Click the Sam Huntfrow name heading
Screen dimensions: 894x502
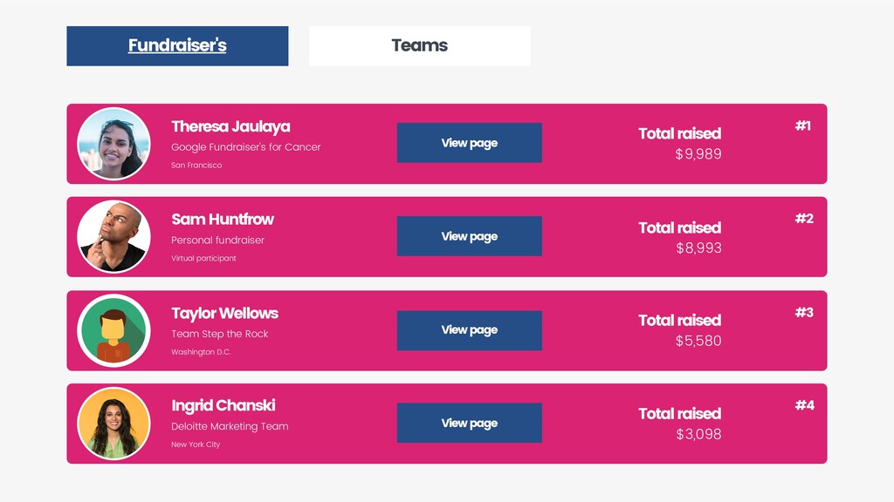click(223, 219)
